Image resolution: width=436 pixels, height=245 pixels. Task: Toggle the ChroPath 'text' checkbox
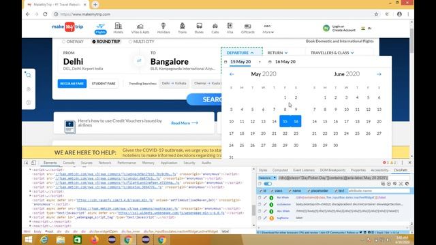[x=336, y=191]
